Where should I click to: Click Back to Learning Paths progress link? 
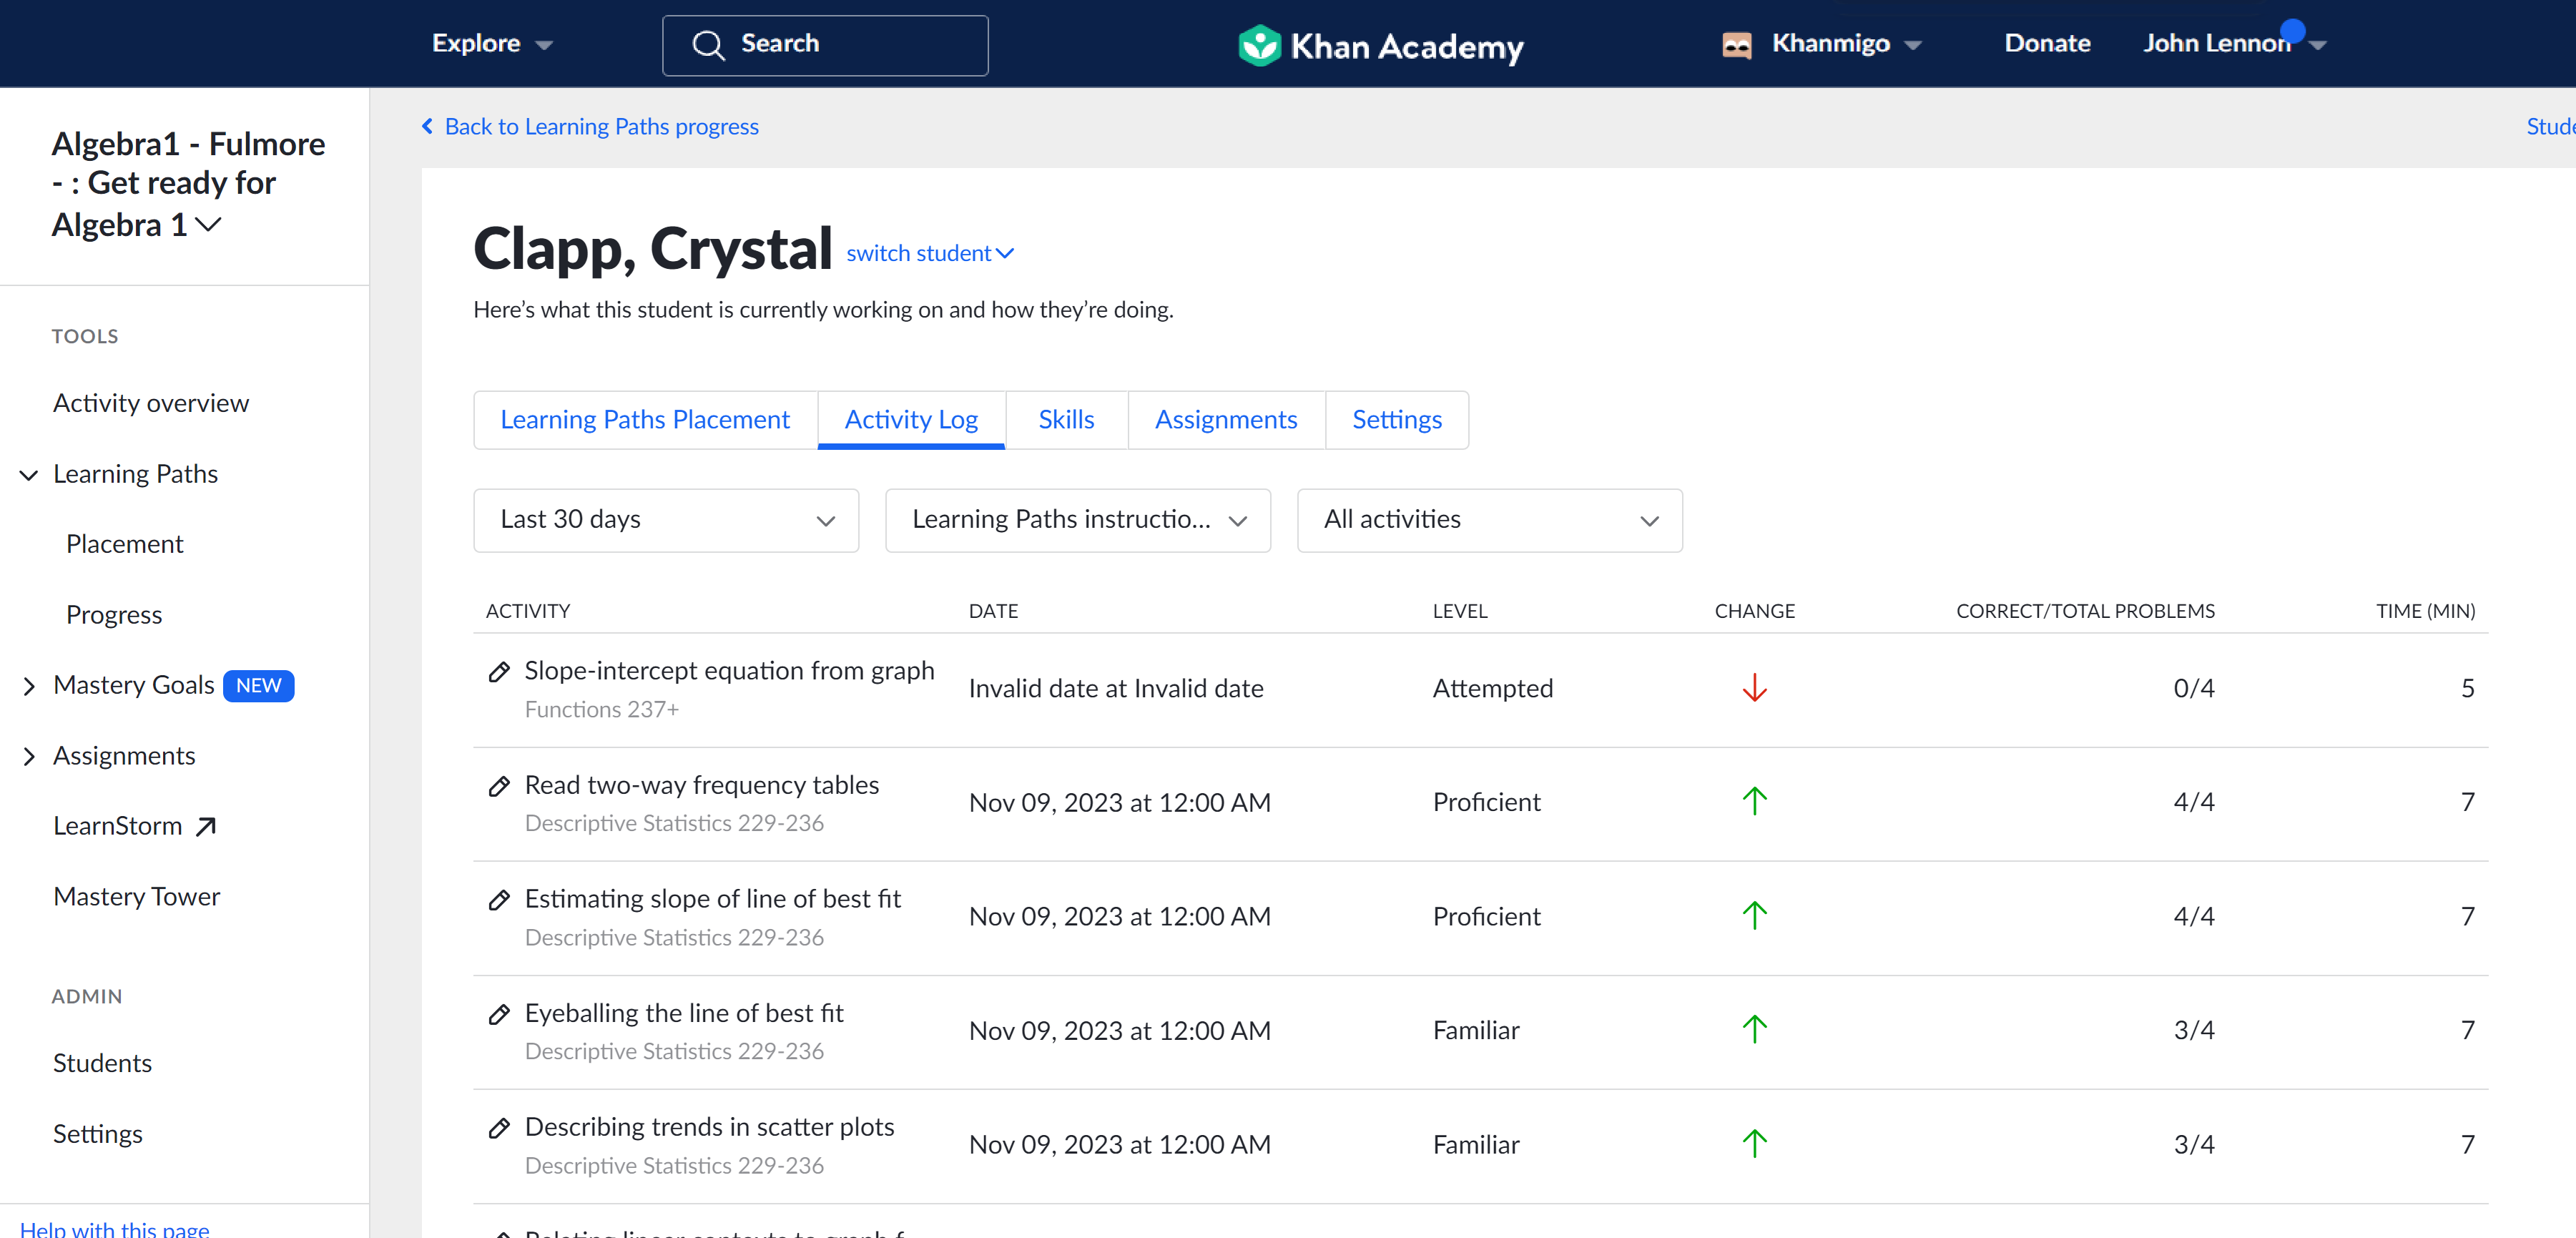click(x=601, y=126)
